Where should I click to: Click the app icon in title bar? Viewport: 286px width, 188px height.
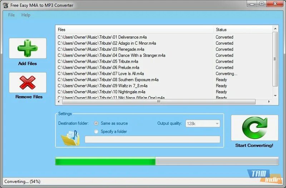coord(6,5)
